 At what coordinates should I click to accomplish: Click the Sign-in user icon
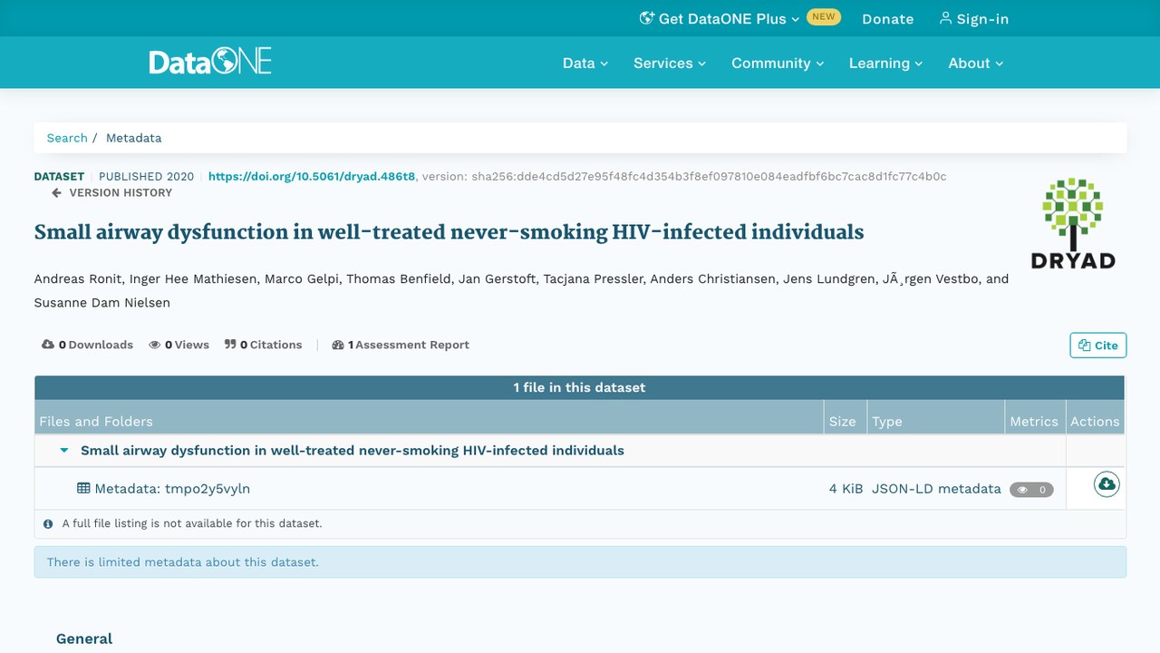coord(945,18)
